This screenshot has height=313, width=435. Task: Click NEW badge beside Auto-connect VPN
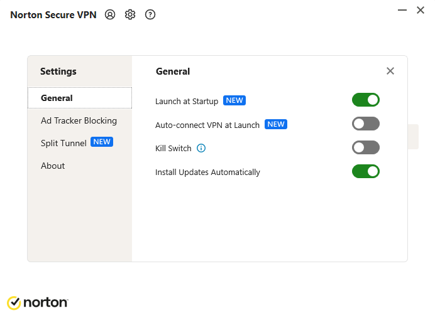coord(276,124)
